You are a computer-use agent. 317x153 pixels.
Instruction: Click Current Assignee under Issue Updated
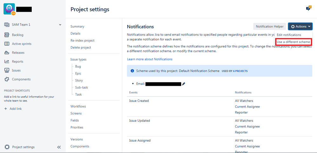(247, 127)
